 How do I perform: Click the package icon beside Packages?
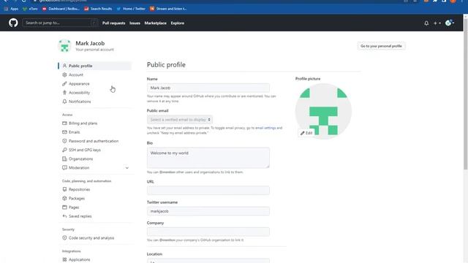(x=64, y=198)
